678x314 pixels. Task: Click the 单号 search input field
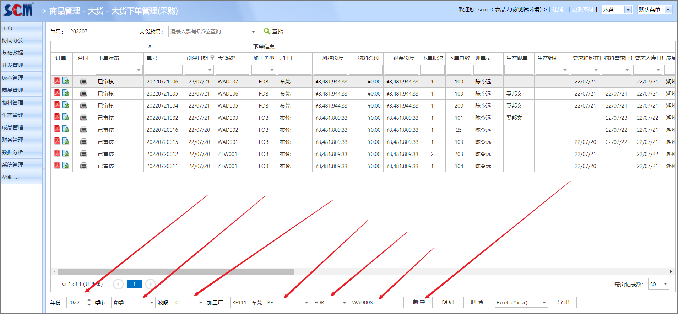click(x=101, y=32)
